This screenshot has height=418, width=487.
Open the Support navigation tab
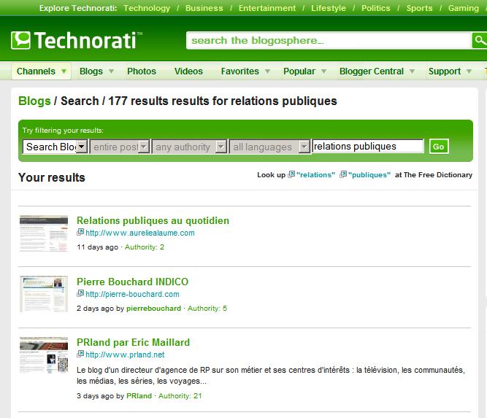pyautogui.click(x=445, y=71)
